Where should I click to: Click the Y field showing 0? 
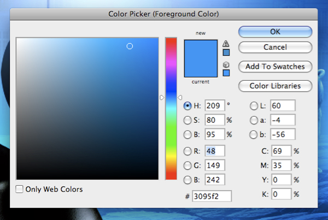[x=282, y=180]
